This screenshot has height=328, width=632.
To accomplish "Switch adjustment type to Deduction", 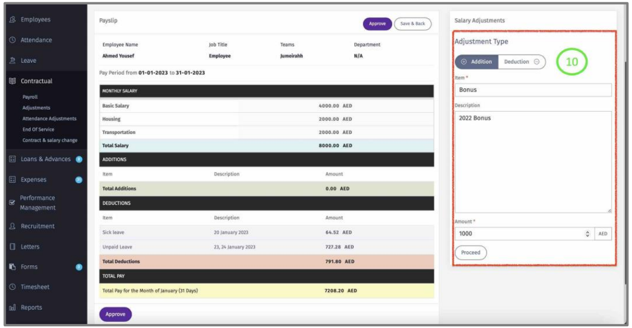I will pos(521,62).
